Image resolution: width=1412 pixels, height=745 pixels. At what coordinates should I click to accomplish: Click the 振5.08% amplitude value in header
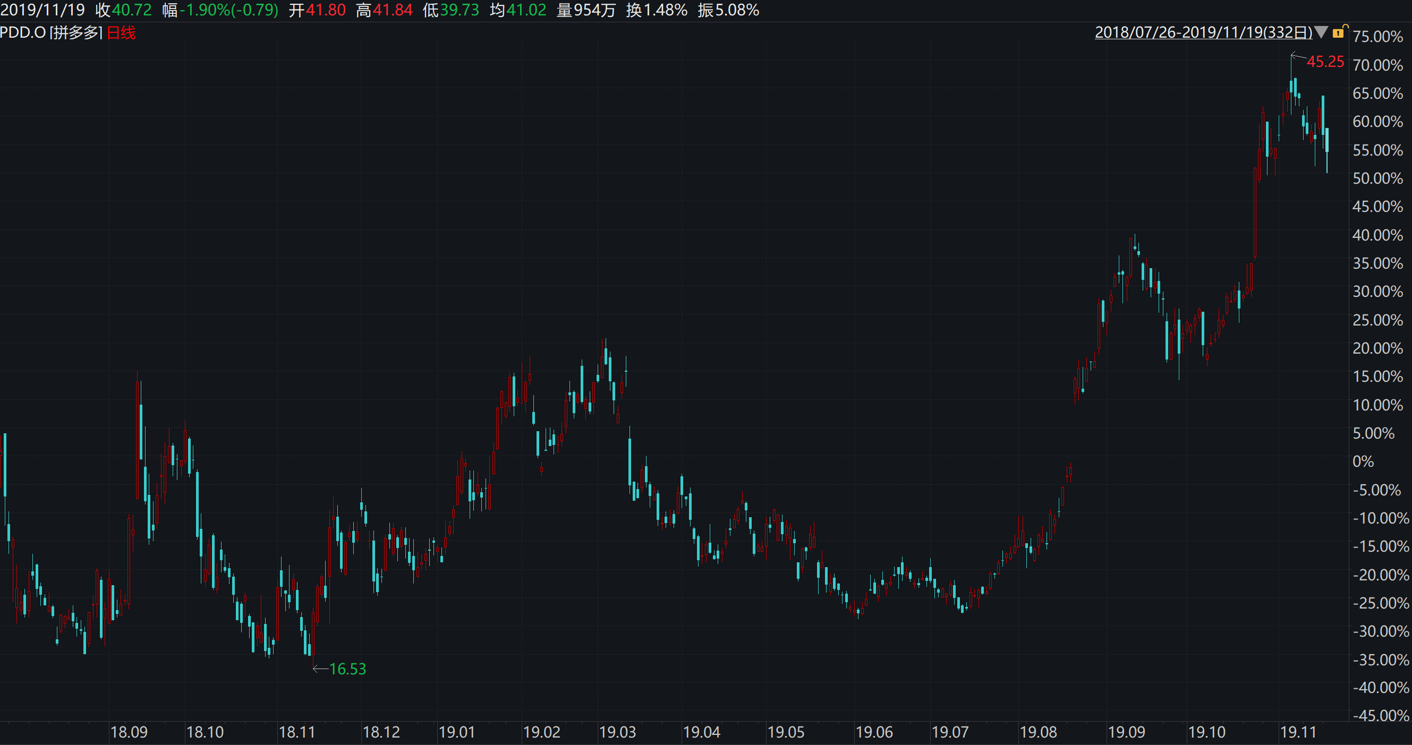(728, 10)
